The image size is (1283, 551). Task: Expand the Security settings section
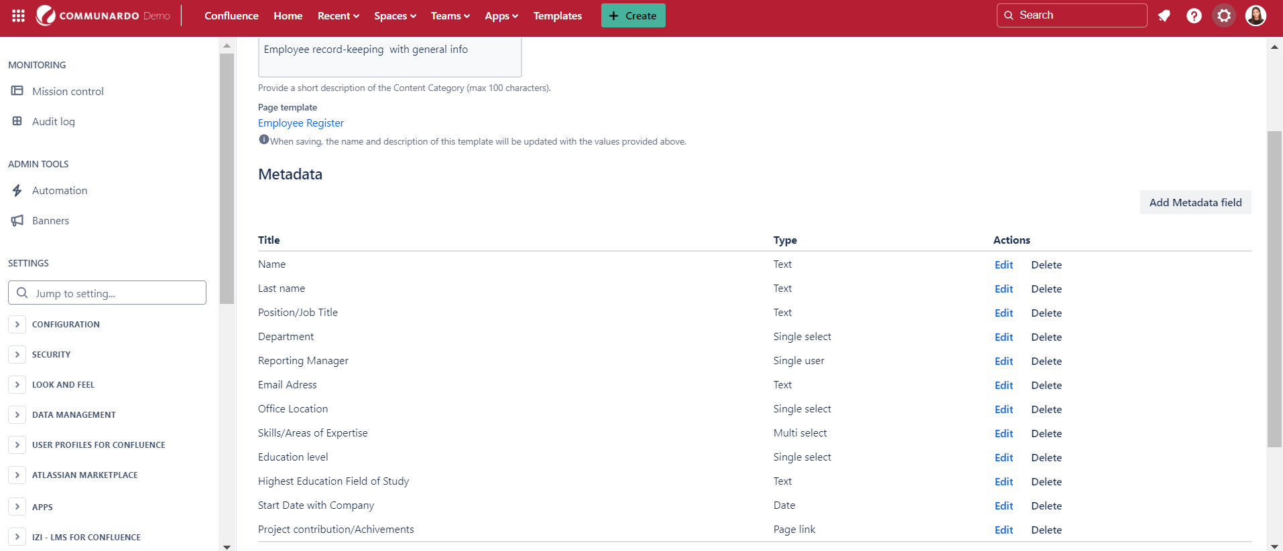tap(17, 354)
